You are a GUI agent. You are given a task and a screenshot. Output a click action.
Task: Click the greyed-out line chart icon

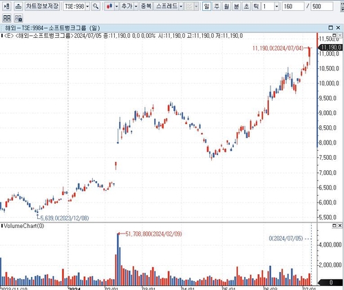[x=189, y=6]
